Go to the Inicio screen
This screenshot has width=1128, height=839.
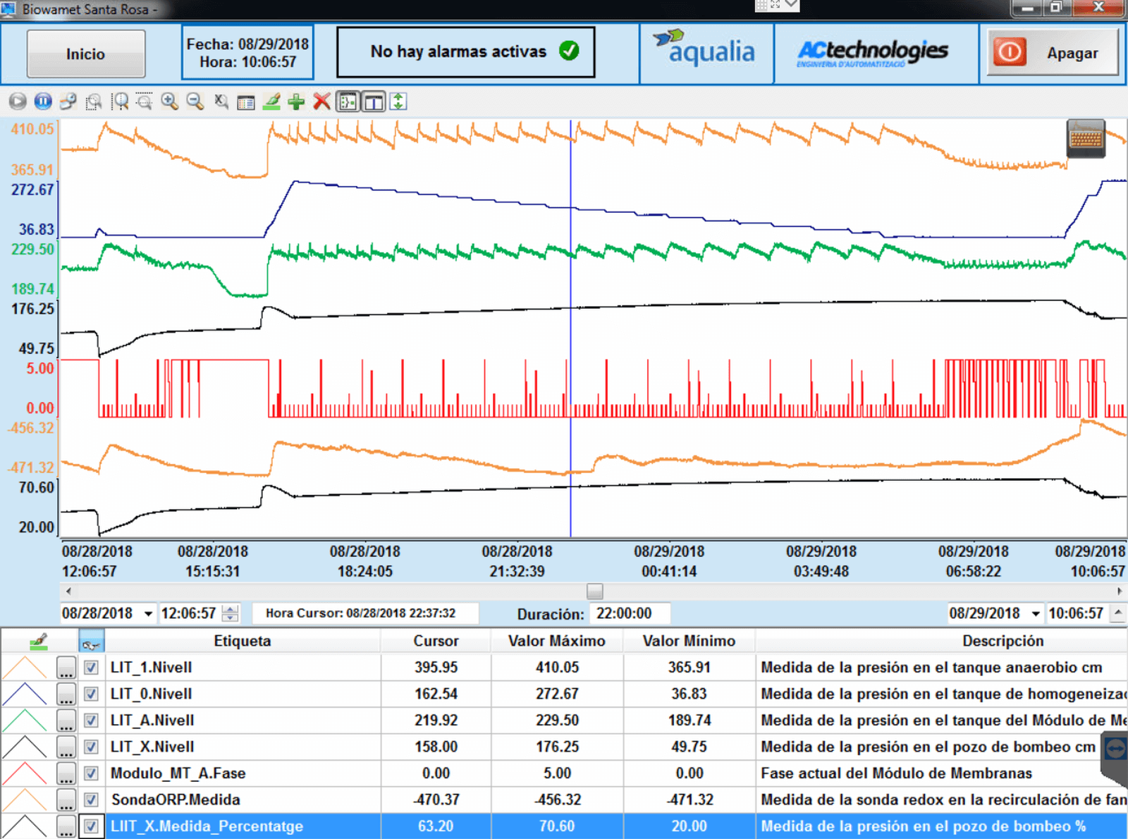(x=86, y=54)
